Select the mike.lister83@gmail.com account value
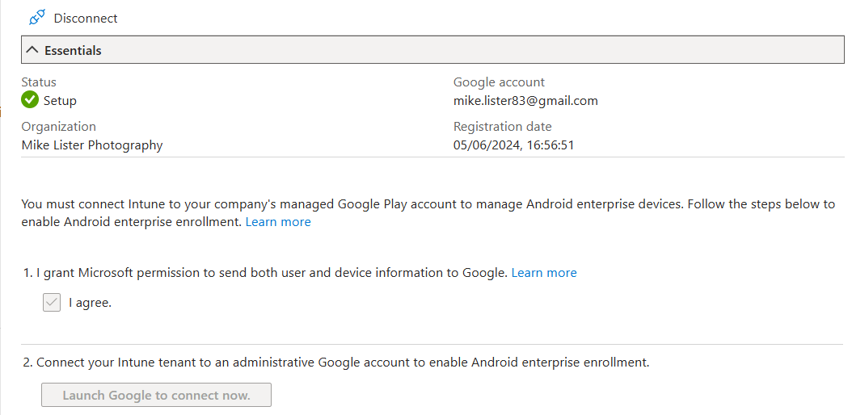Viewport: 852px width, 415px height. pyautogui.click(x=525, y=100)
